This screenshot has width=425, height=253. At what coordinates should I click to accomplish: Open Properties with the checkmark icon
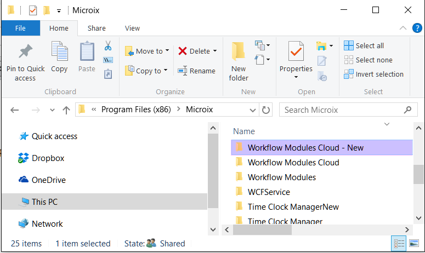296,53
